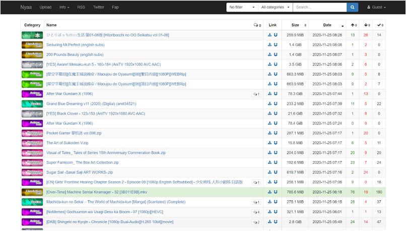Image resolution: width=406 pixels, height=231 pixels.
Task: Open comments badge on Machida-kun no Sekai row
Action: coord(256,202)
